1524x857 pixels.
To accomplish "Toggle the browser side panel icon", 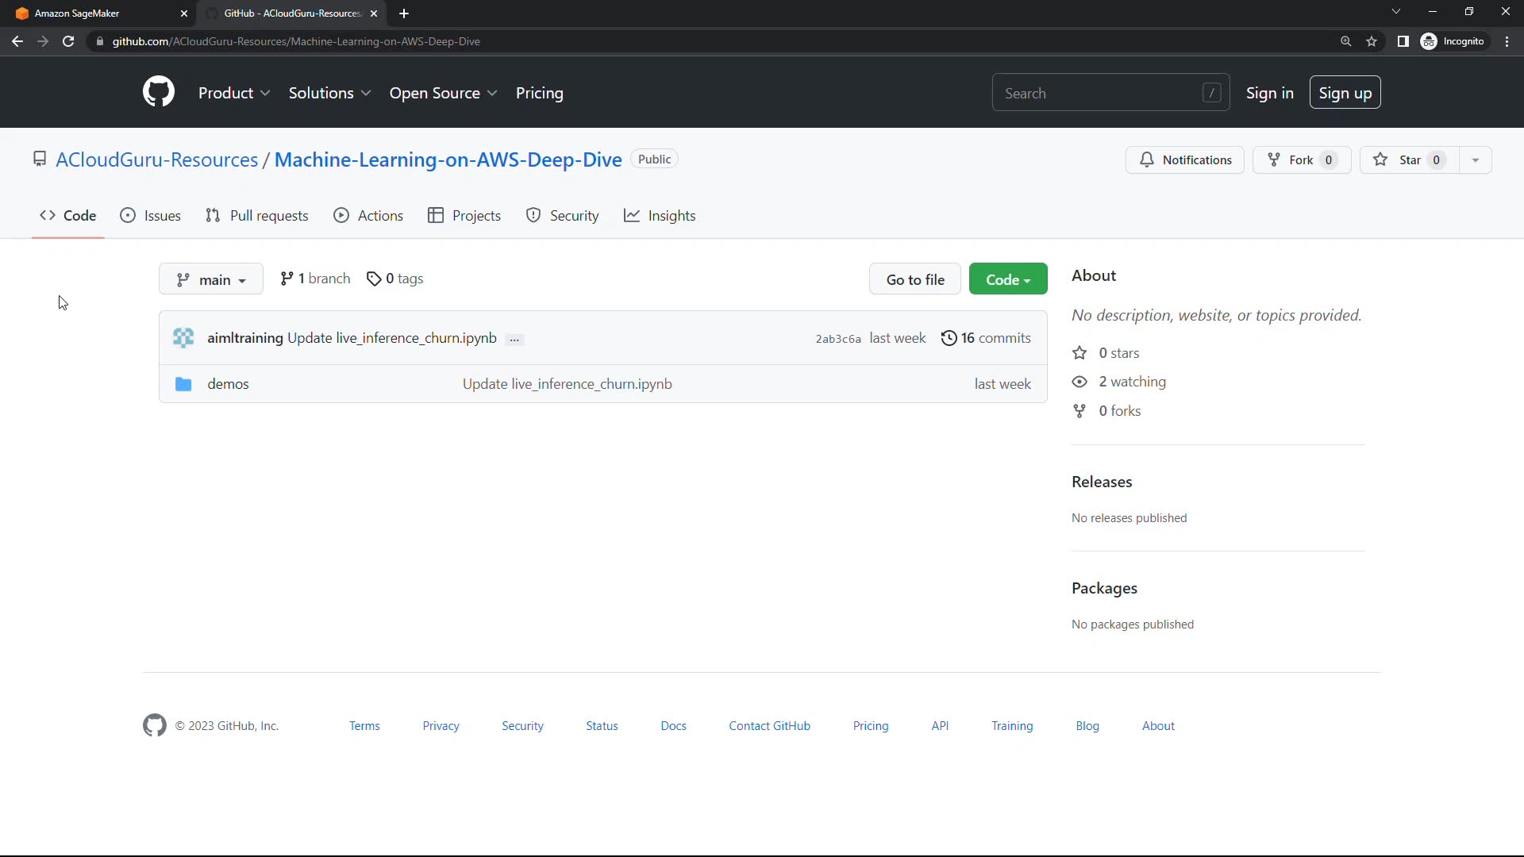I will tap(1403, 41).
